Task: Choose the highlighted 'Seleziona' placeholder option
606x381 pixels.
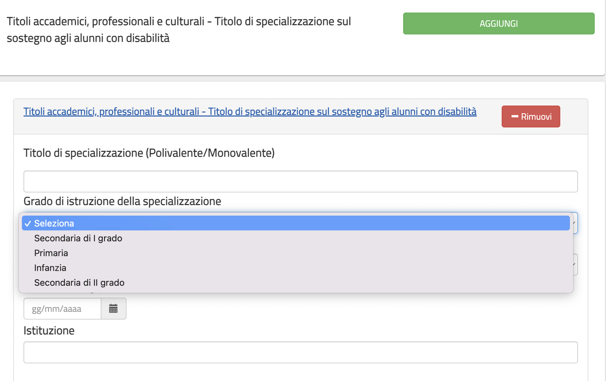Action: click(x=54, y=223)
